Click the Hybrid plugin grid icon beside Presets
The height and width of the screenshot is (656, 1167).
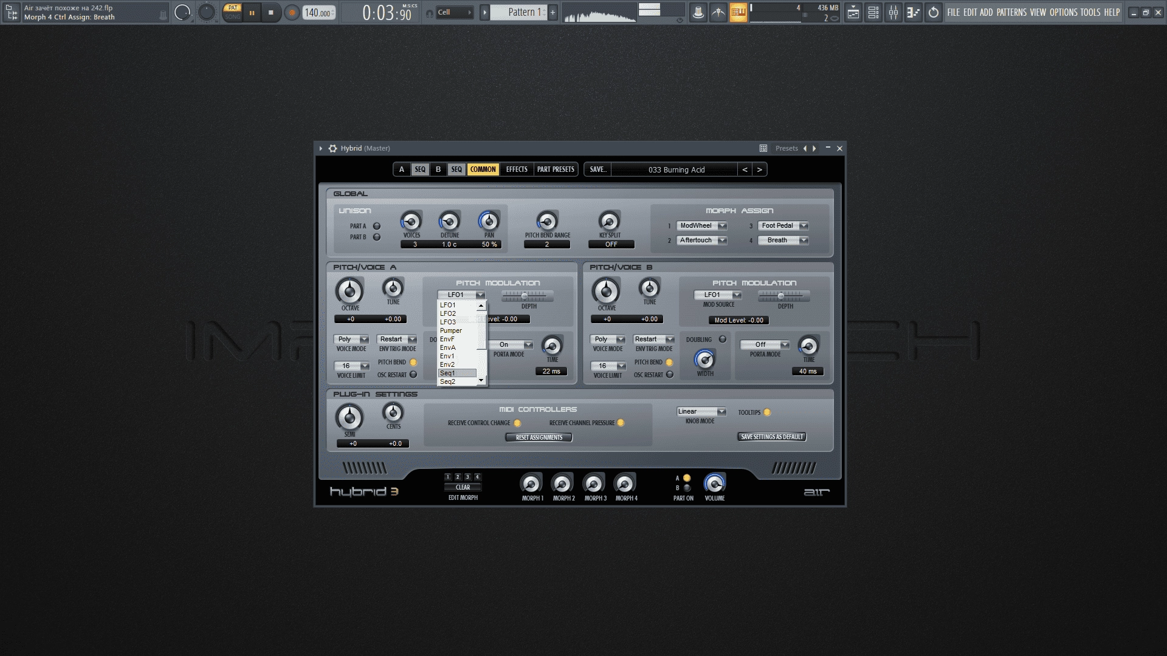763,148
